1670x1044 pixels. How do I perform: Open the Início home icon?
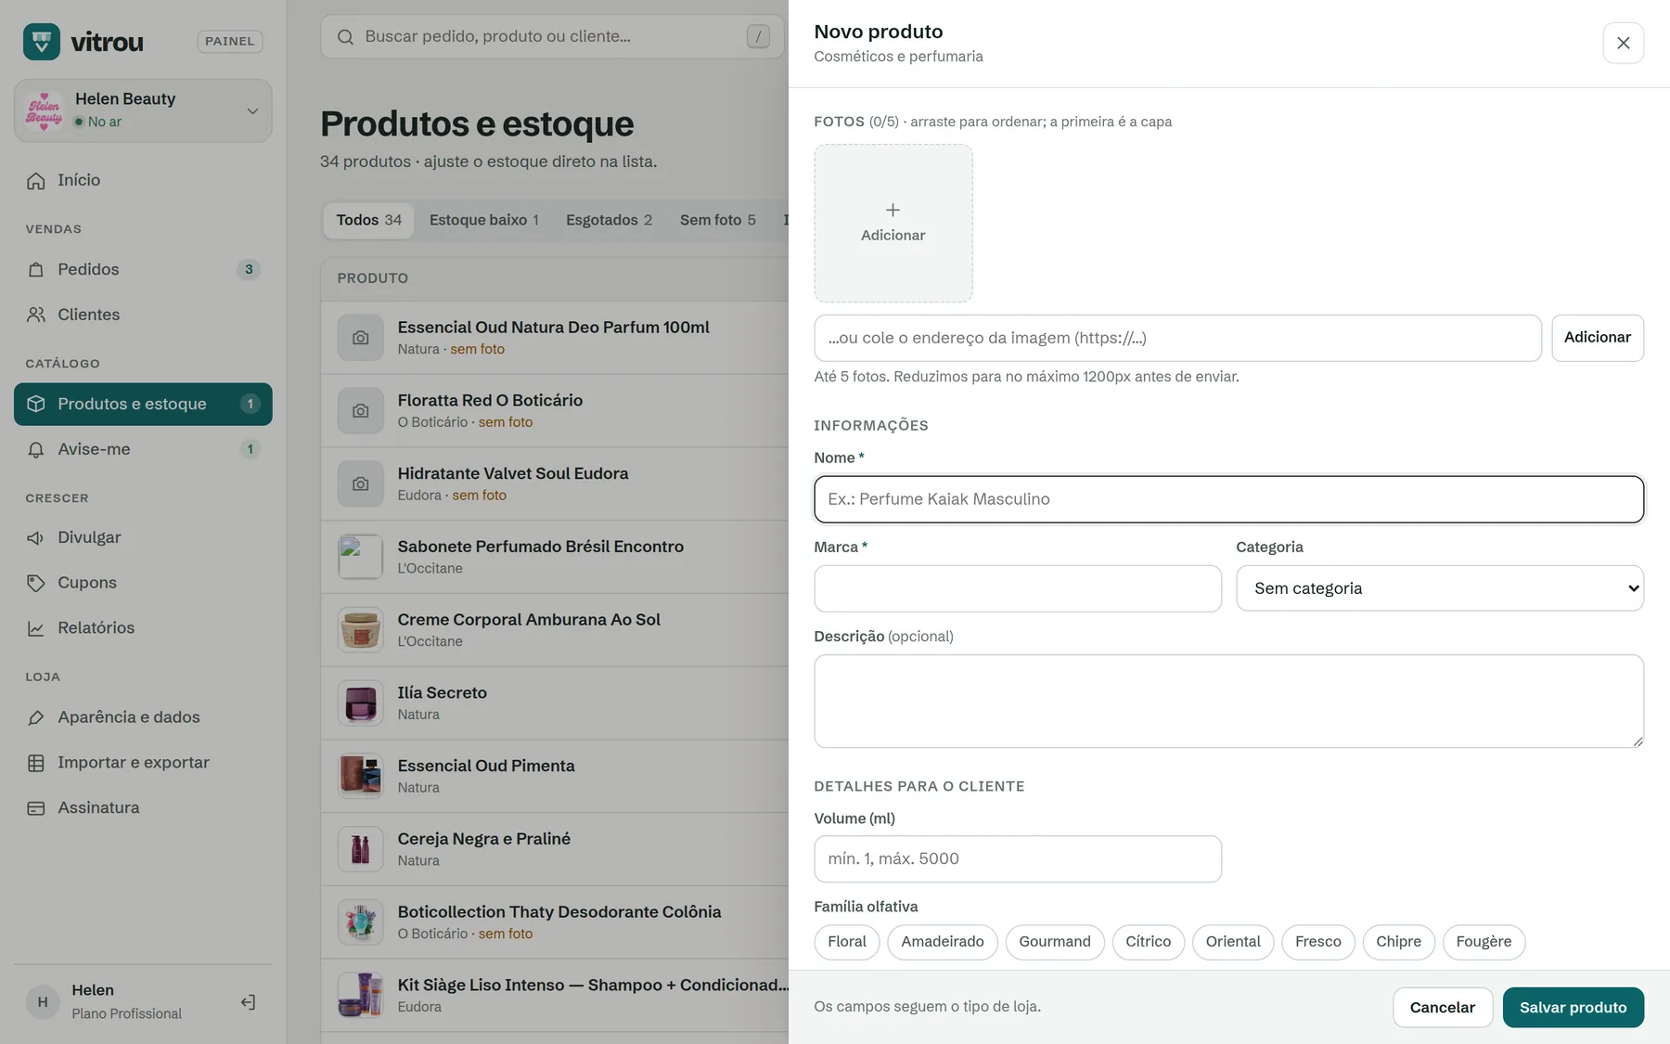36,180
